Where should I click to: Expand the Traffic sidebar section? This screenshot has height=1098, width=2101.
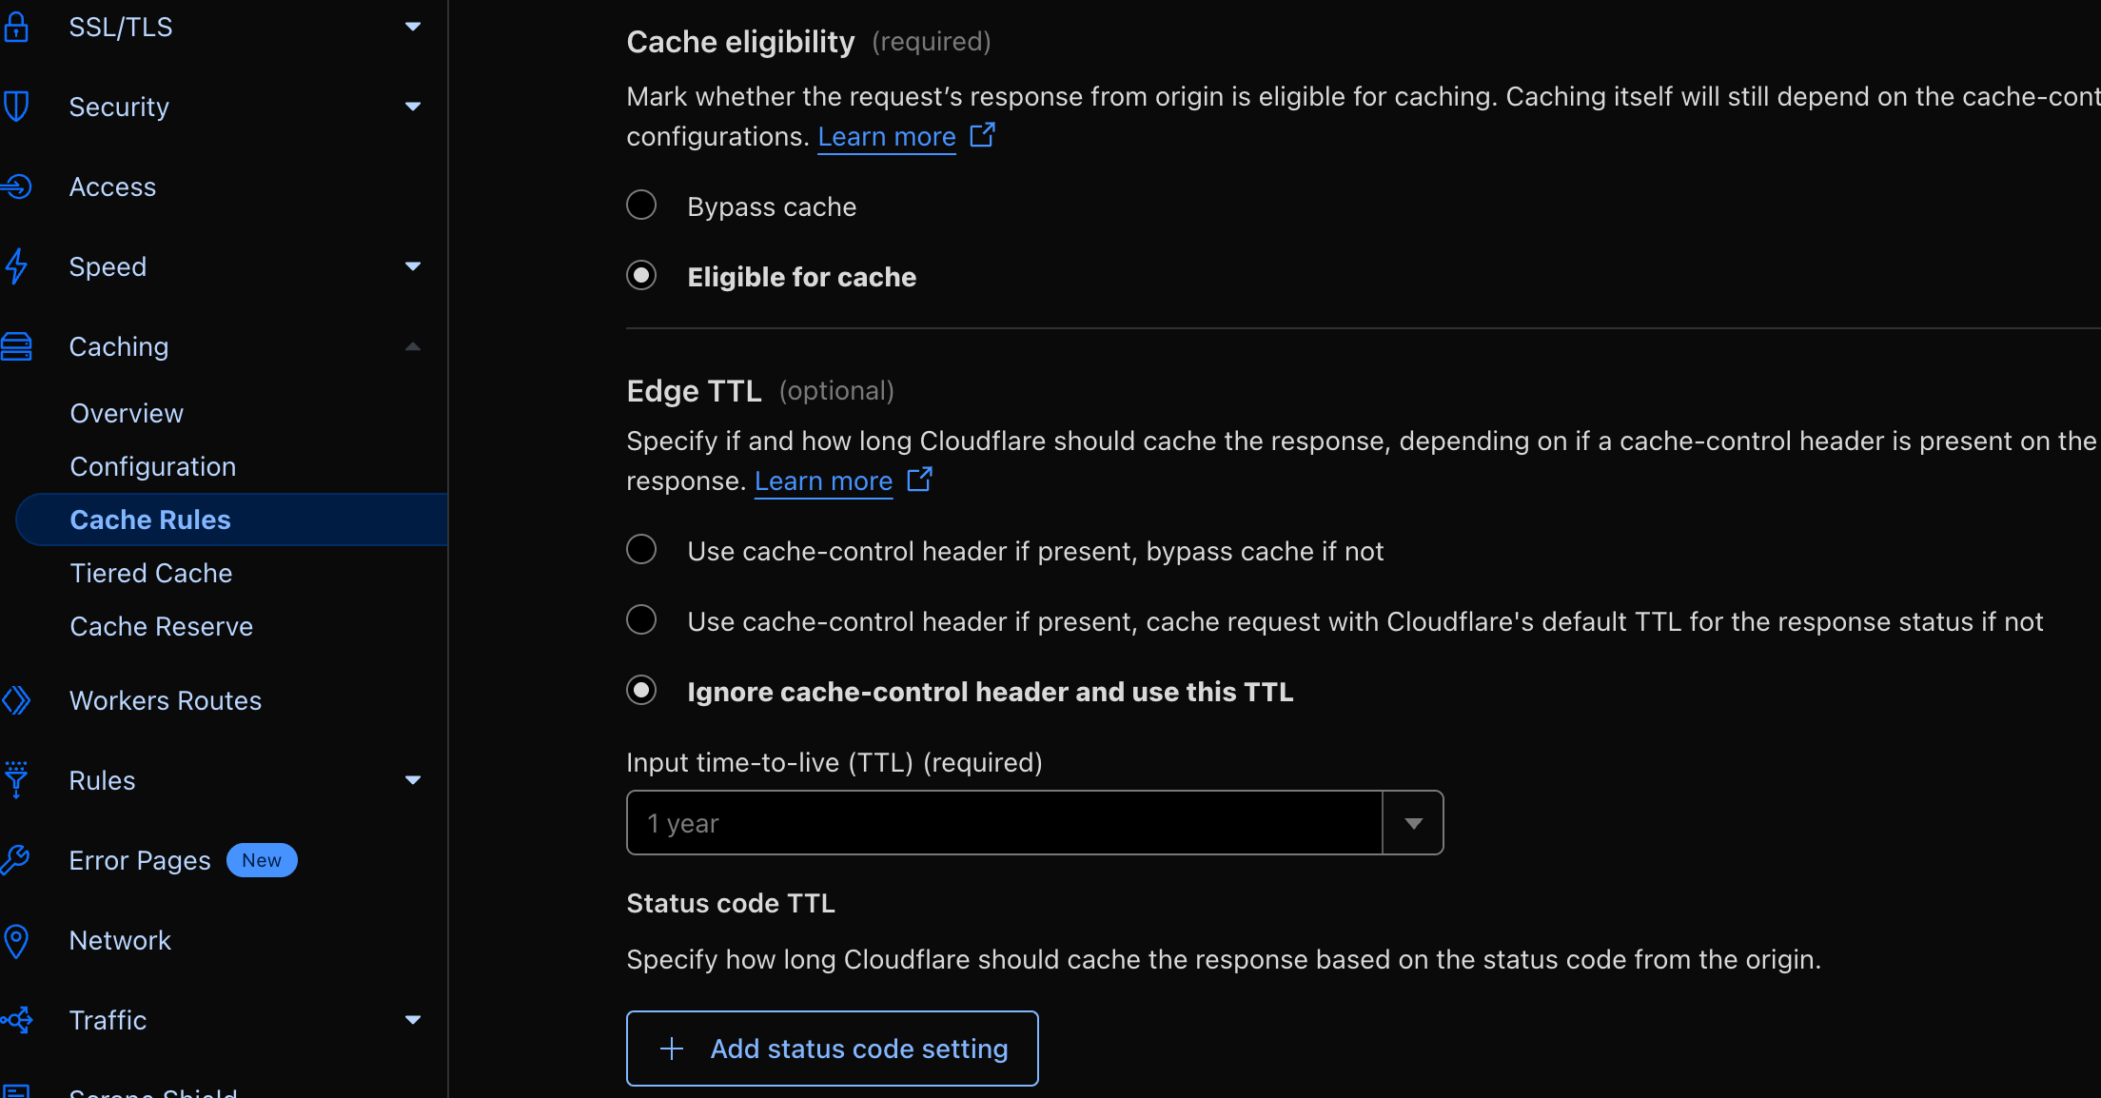point(413,1020)
